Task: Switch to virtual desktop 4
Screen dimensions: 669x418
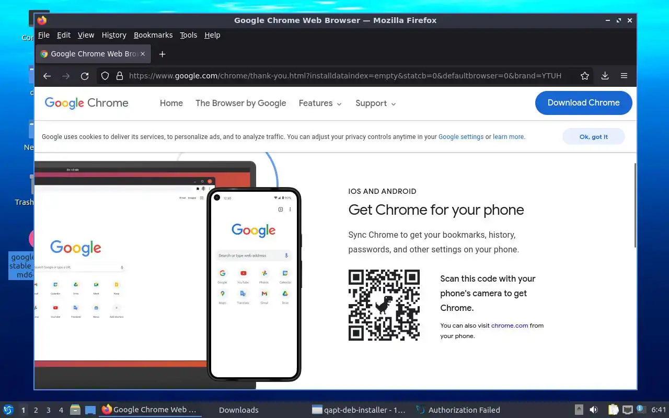Action: click(61, 410)
